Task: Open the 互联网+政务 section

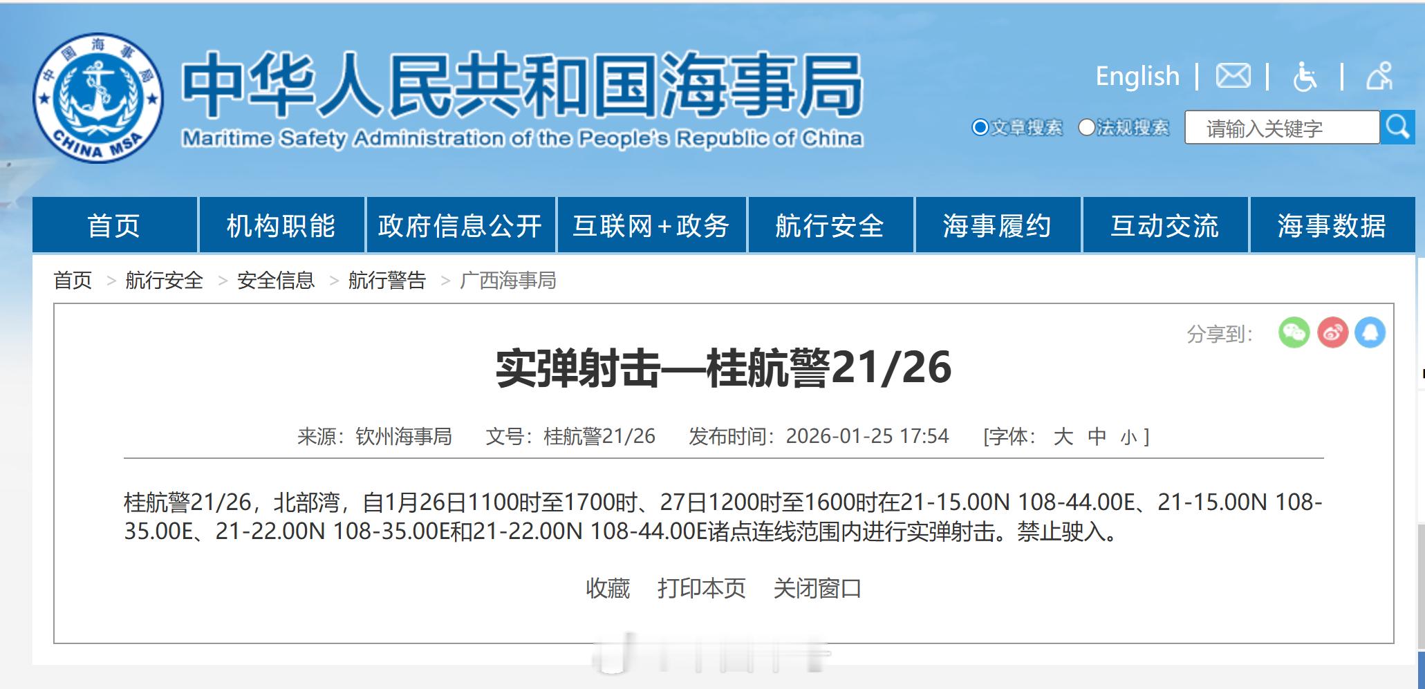Action: tap(653, 225)
